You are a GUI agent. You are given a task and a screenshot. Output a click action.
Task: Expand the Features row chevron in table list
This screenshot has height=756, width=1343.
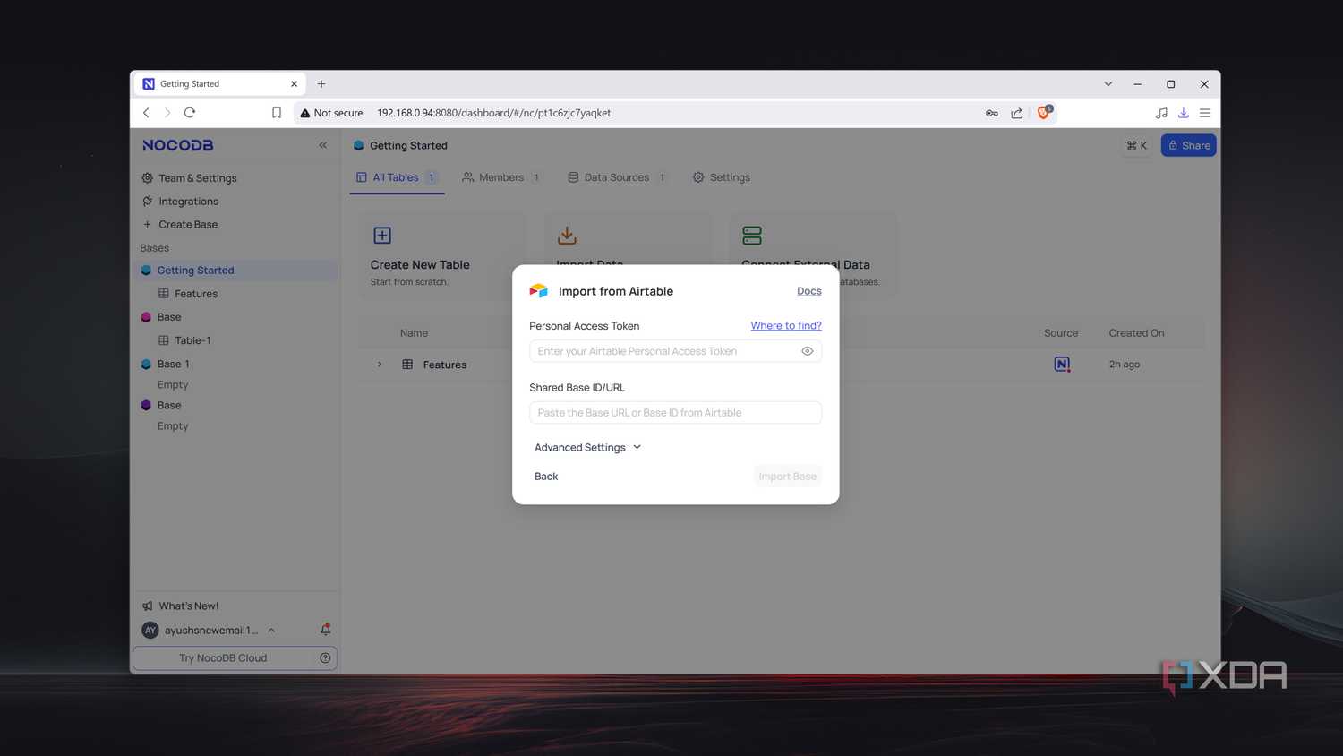pos(380,365)
